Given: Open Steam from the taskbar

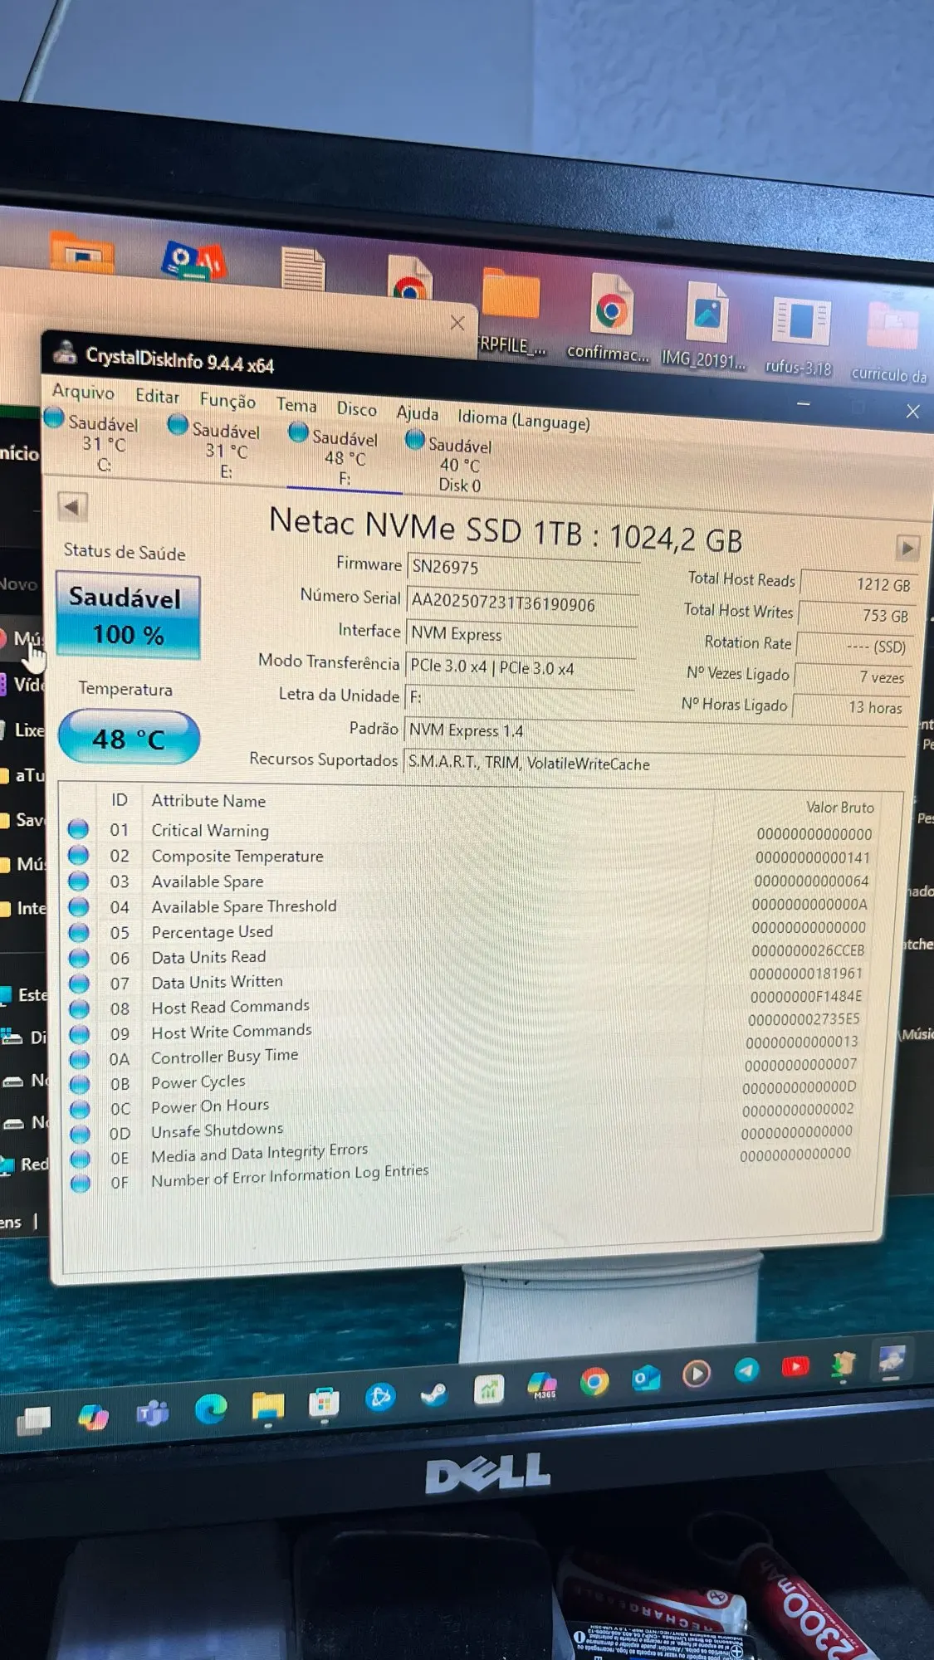Looking at the screenshot, I should click(x=433, y=1394).
